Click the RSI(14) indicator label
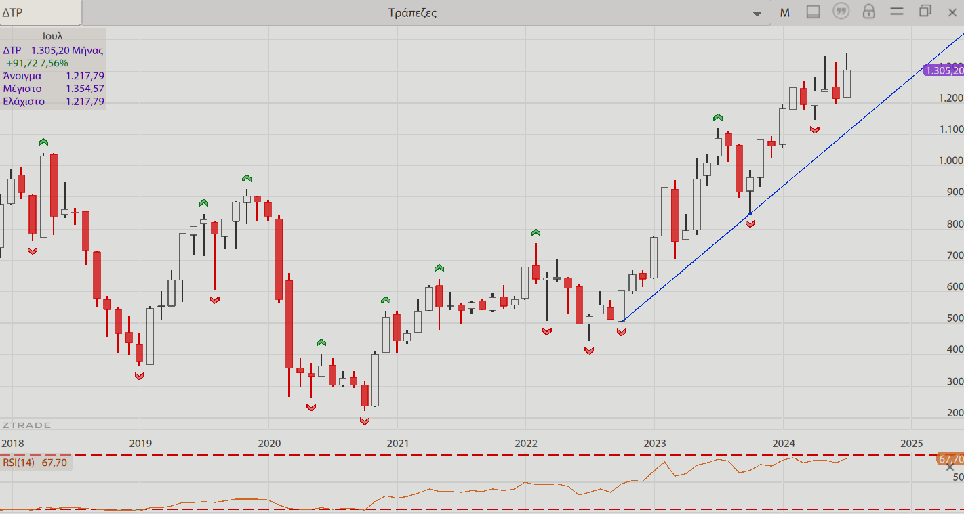The height and width of the screenshot is (514, 964). click(x=19, y=463)
